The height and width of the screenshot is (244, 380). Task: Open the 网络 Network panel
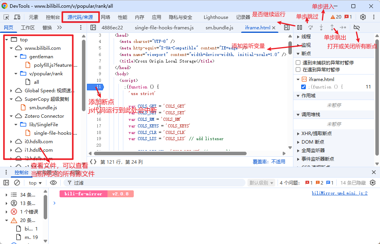click(x=106, y=17)
